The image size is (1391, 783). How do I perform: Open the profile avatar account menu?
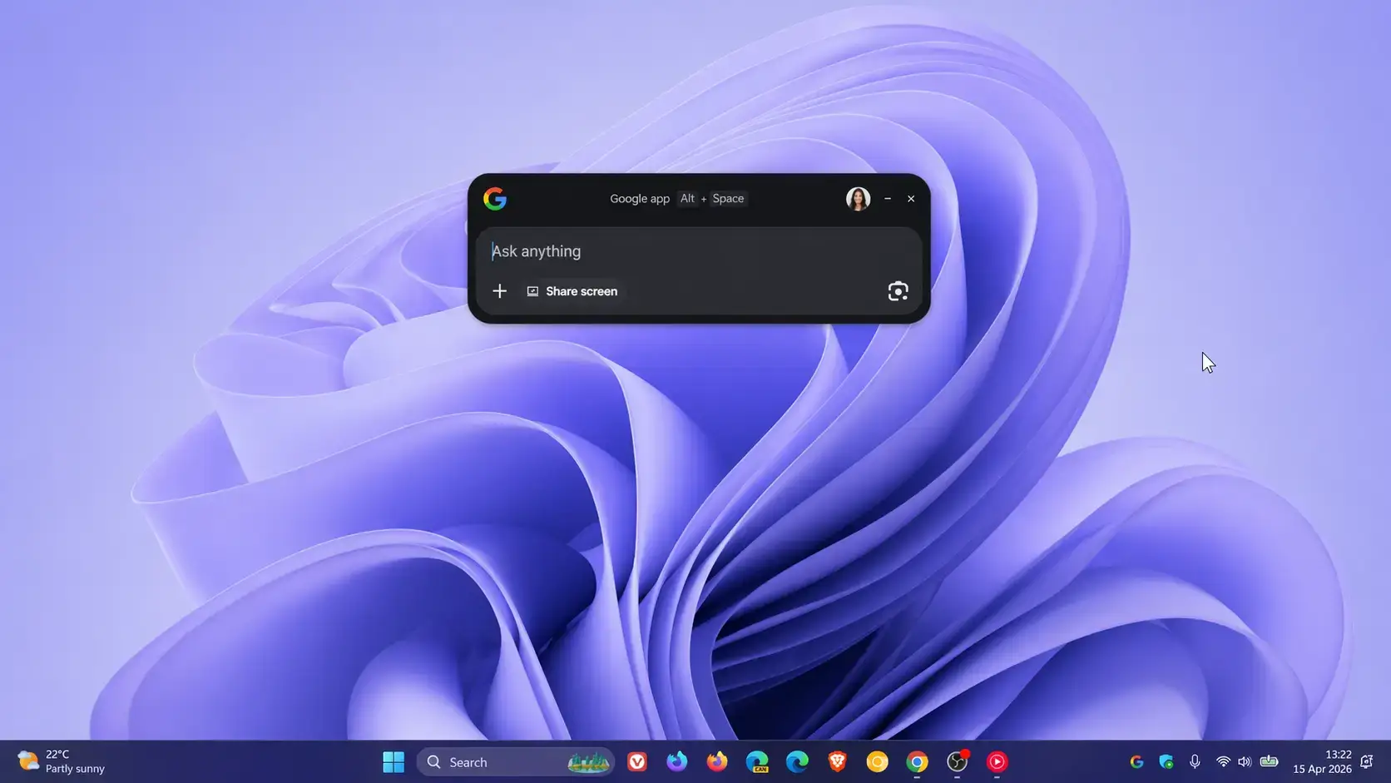coord(858,199)
